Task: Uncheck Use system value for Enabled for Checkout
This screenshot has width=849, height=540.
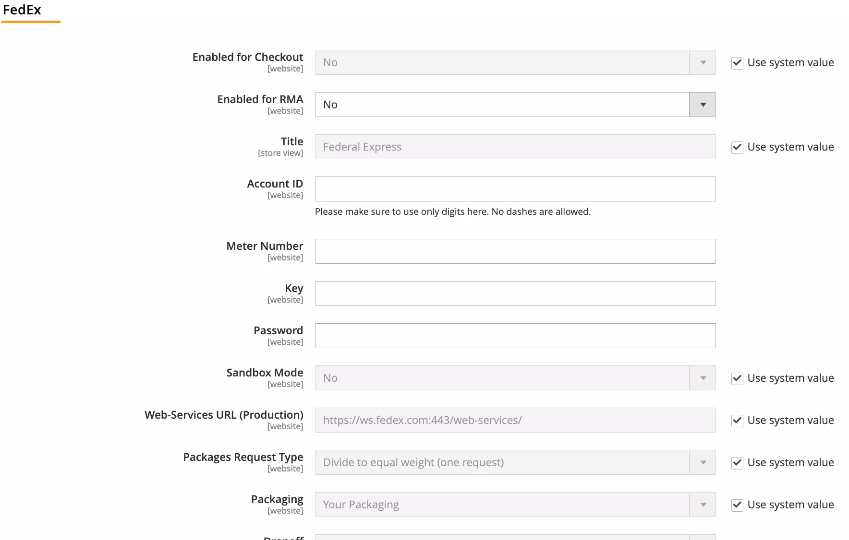Action: 737,63
